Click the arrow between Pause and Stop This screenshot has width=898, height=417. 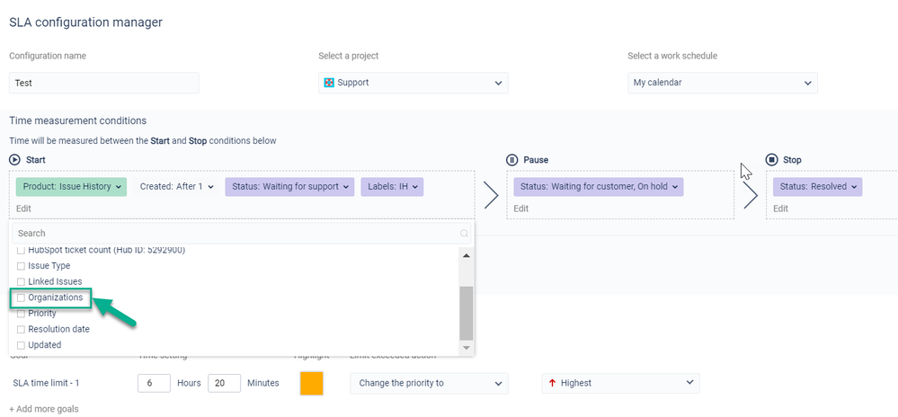pyautogui.click(x=750, y=195)
